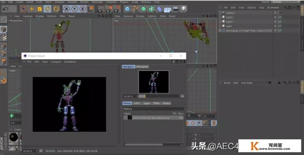The image size is (304, 155).
Task: Toggle the Camera enable X mark
Action: (x=281, y=13)
